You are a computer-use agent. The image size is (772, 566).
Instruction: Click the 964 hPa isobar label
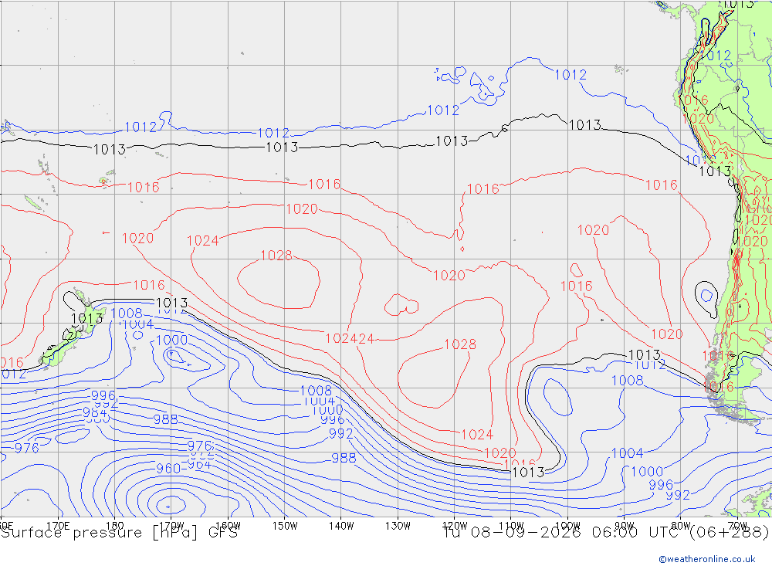199,465
